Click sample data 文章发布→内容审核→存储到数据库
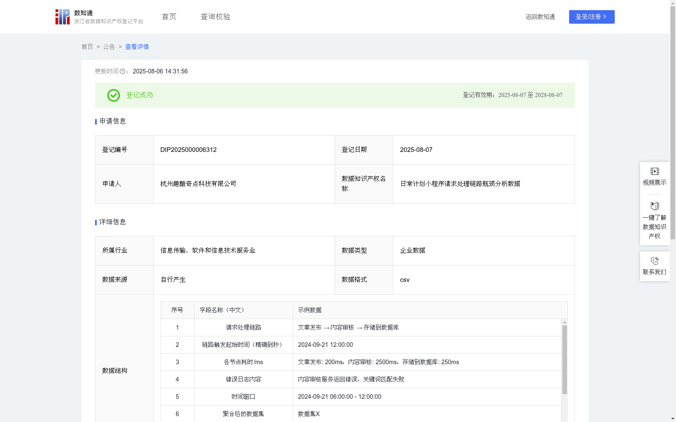The height and width of the screenshot is (422, 676). [x=349, y=327]
